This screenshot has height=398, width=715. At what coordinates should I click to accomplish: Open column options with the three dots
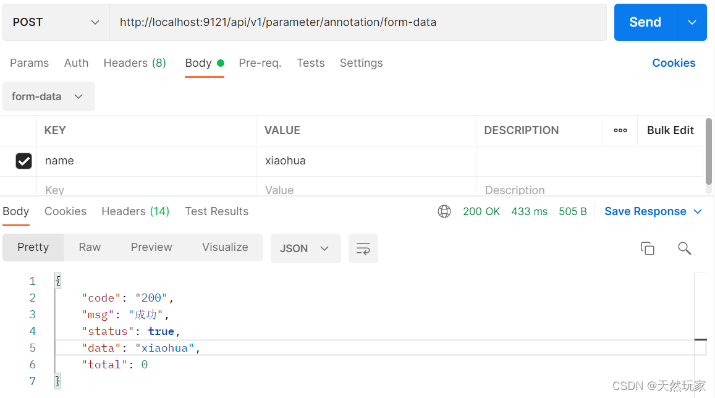pyautogui.click(x=620, y=130)
